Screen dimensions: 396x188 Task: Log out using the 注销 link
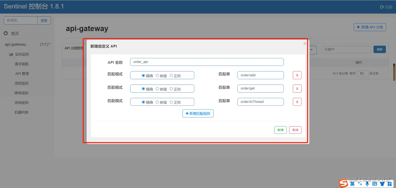[x=386, y=7]
